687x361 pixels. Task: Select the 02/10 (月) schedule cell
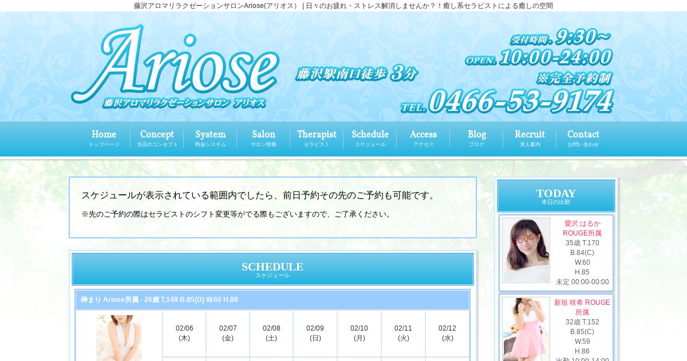359,333
